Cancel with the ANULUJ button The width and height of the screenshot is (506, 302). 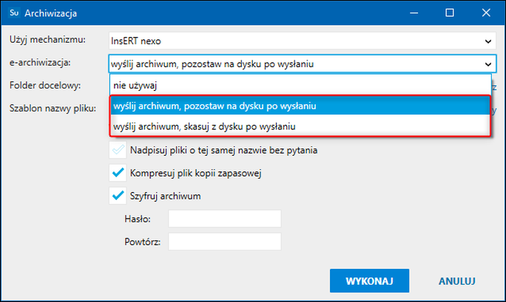[x=456, y=281]
